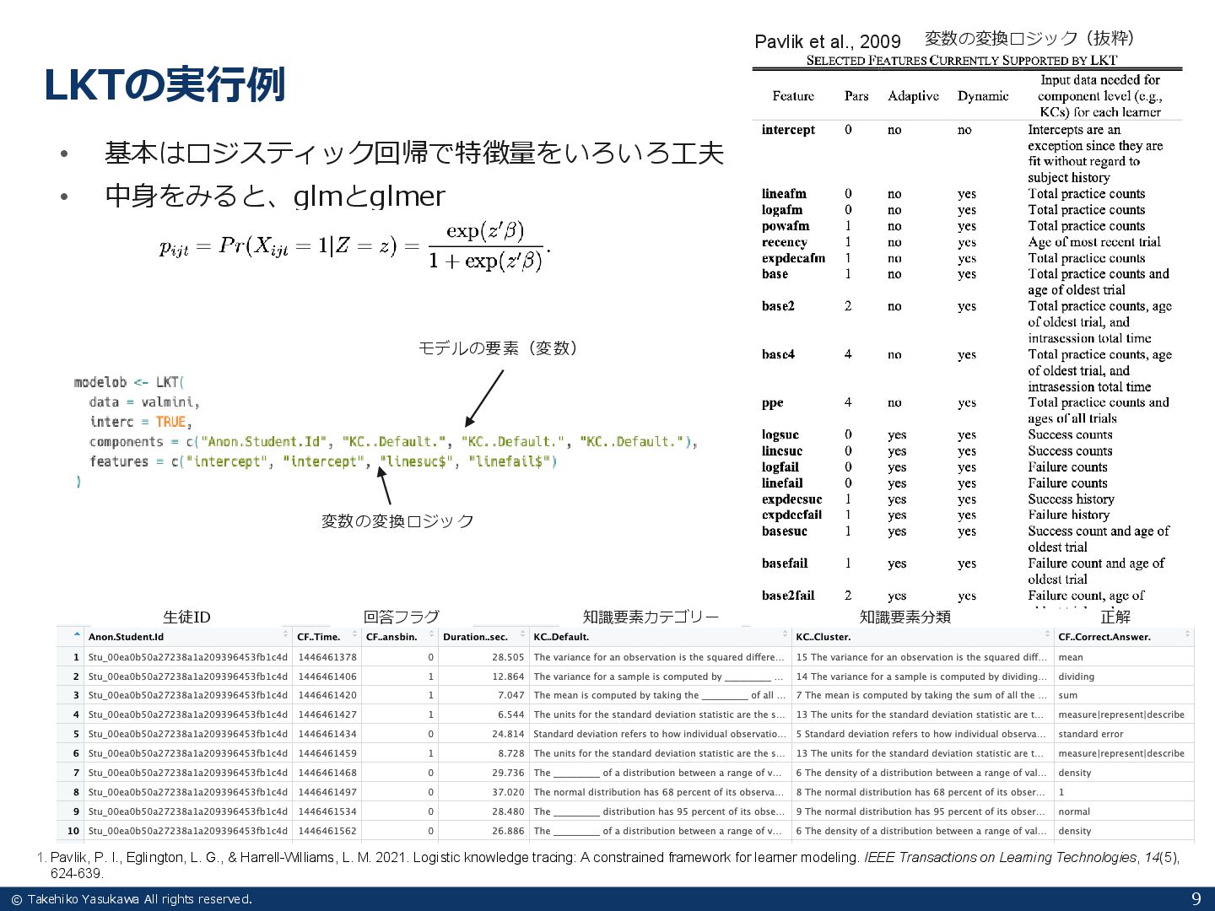Click the 'base4' feature row label
The image size is (1215, 911).
pos(778,354)
